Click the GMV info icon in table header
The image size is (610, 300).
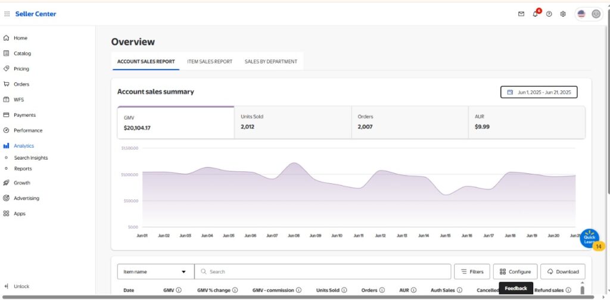coord(178,290)
